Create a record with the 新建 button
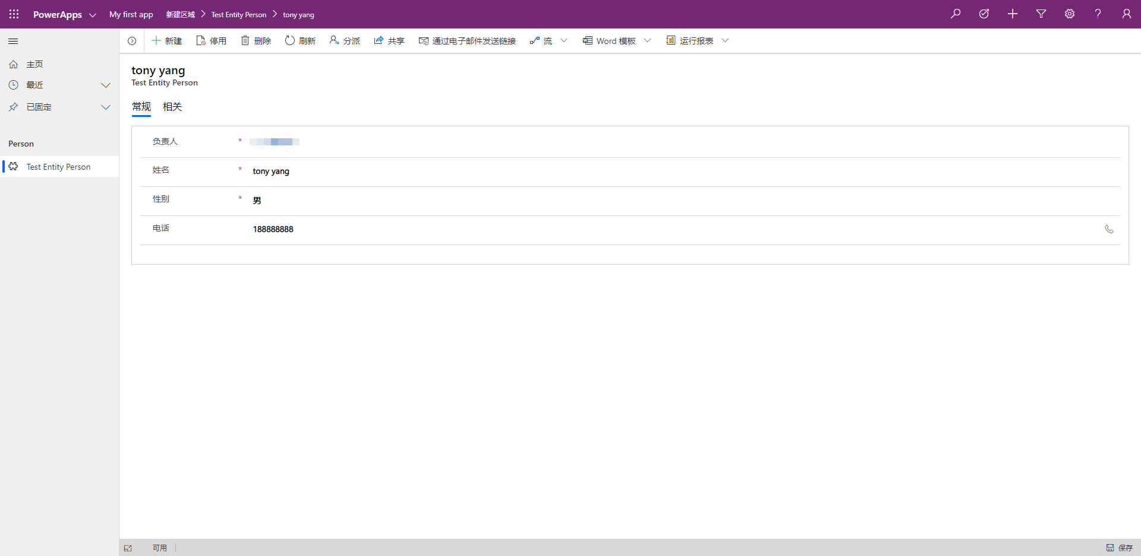The image size is (1141, 556). (x=167, y=40)
